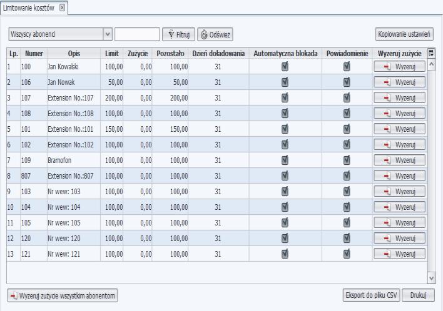Print the table with Drukuj
The height and width of the screenshot is (311, 443).
tap(418, 295)
